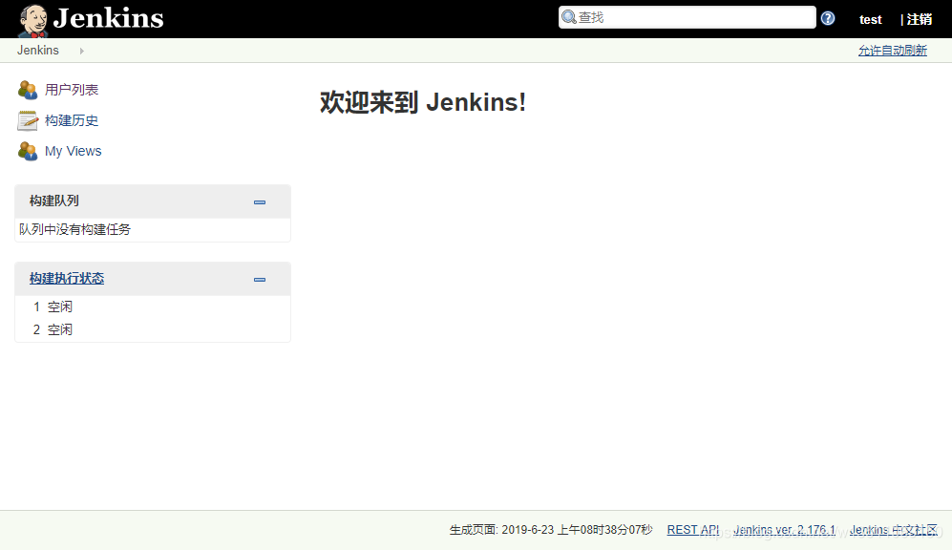The height and width of the screenshot is (550, 952).
Task: Click the 队列中没有构建任务 text
Action: click(74, 229)
